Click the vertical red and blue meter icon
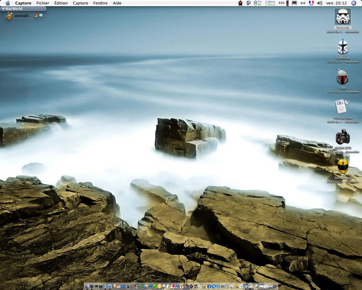362x290 pixels. point(287,3)
